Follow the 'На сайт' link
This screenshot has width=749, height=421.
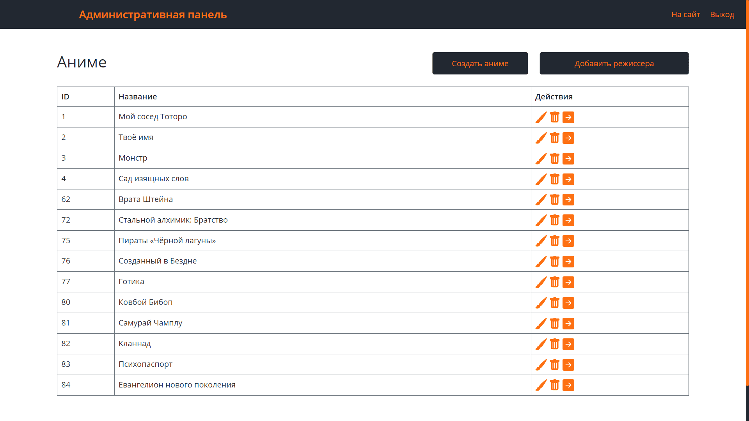685,14
